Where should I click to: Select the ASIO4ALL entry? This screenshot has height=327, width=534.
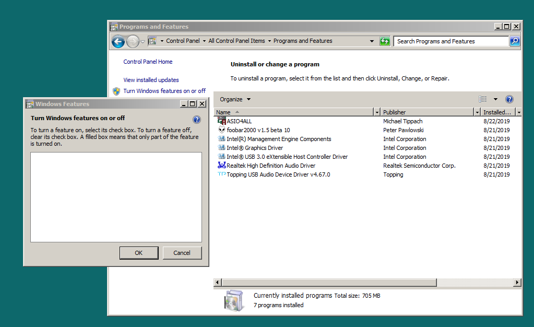pyautogui.click(x=239, y=121)
